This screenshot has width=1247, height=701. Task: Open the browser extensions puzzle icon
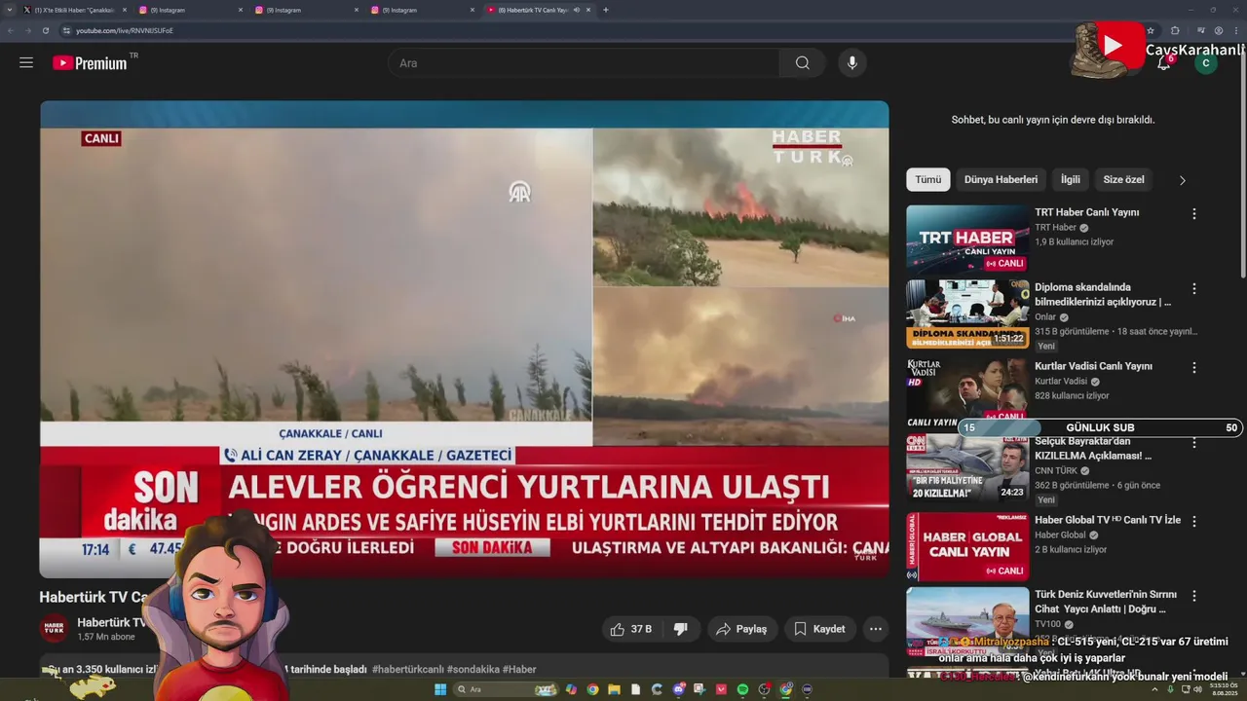coord(1175,30)
